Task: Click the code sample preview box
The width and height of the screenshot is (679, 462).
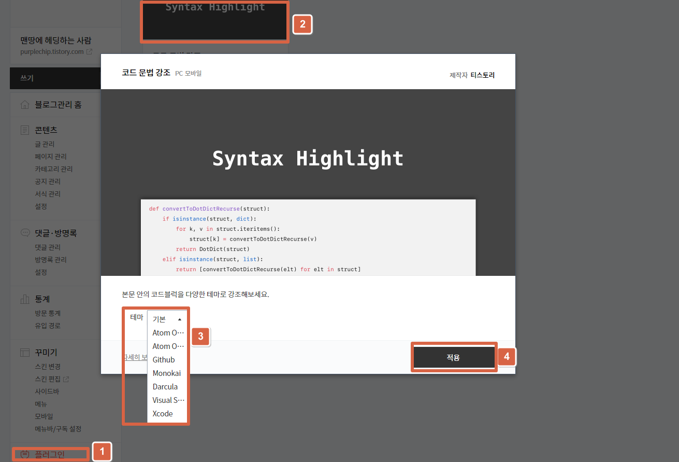Action: tap(308, 237)
